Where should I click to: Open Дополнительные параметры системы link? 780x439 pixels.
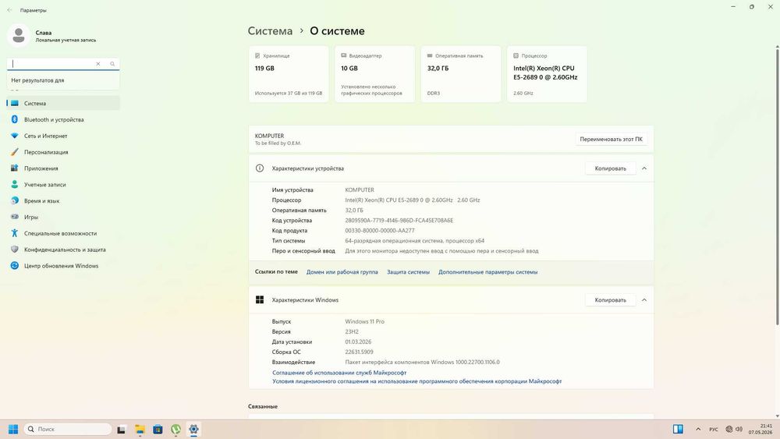pyautogui.click(x=488, y=272)
